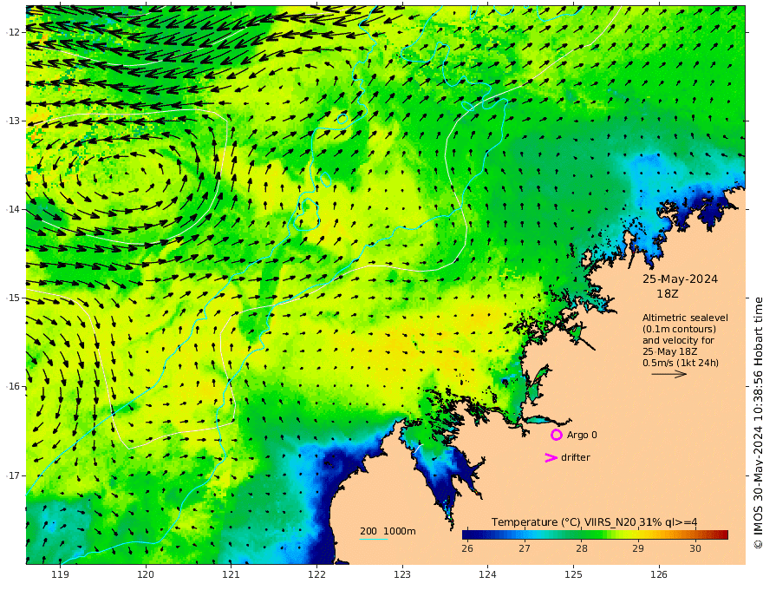Click the 28 degree mark on colorbar
Viewport: 763px width, 590px height.
pos(582,548)
